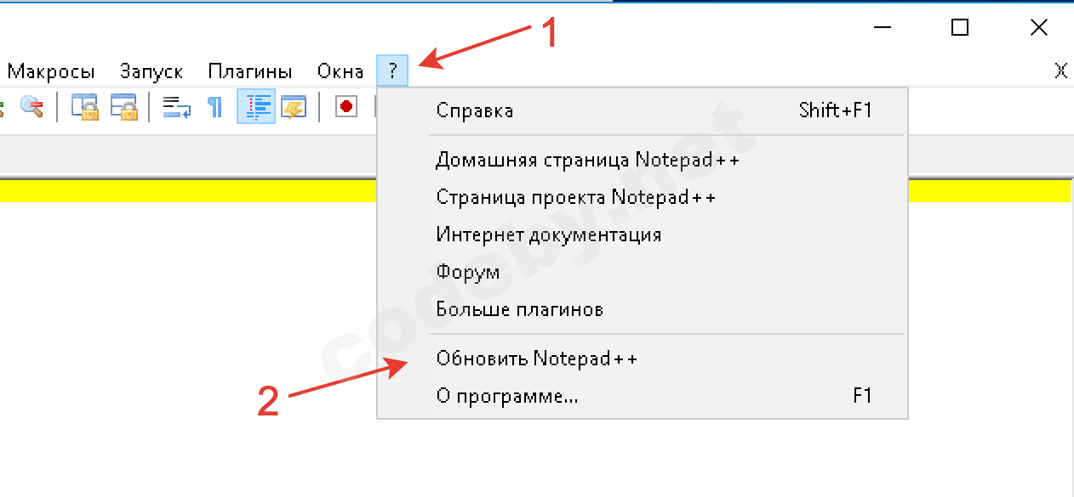Choose Страница проекта Notepad++
Image resolution: width=1074 pixels, height=497 pixels.
[x=643, y=197]
